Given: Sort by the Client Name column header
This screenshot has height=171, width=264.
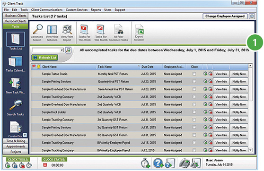Looking at the screenshot, I should (x=68, y=67).
